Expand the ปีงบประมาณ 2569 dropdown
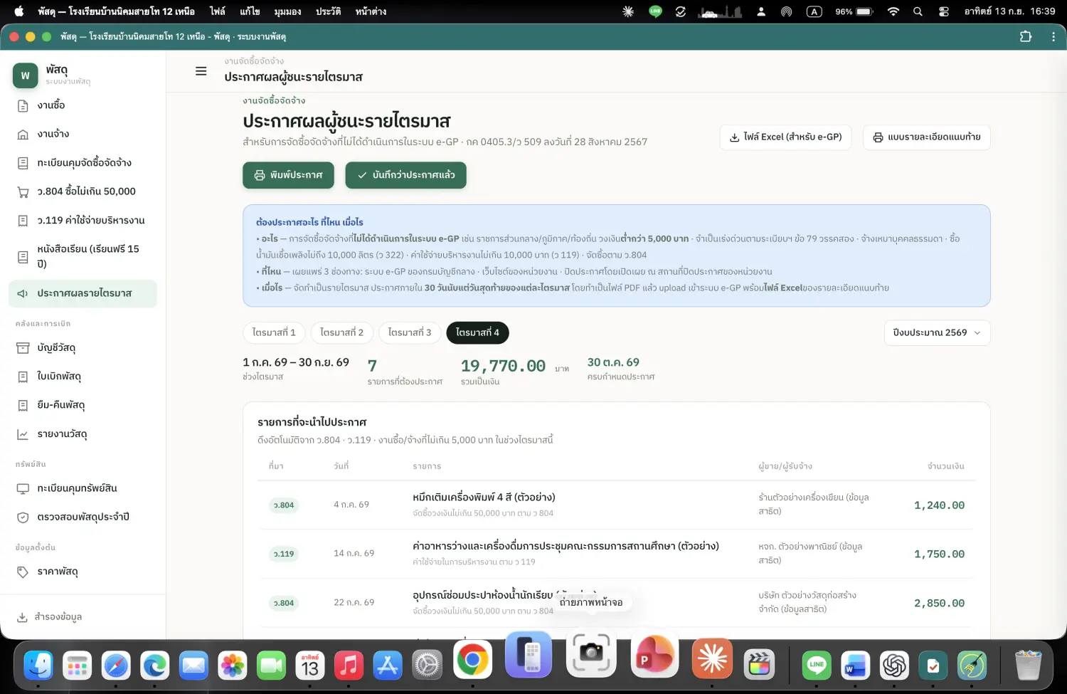1067x694 pixels. point(937,333)
